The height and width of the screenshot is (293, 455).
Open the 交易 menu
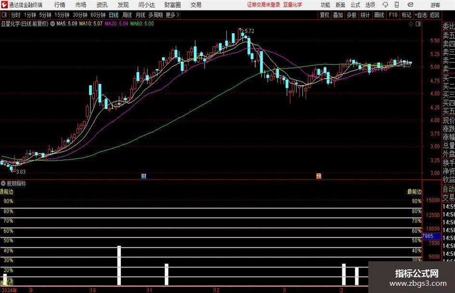196,5
